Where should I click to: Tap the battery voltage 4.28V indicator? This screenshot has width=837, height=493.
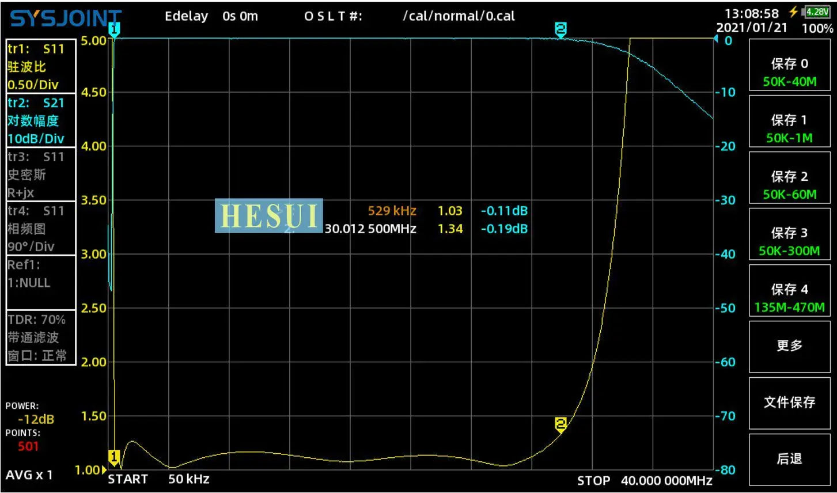point(817,12)
